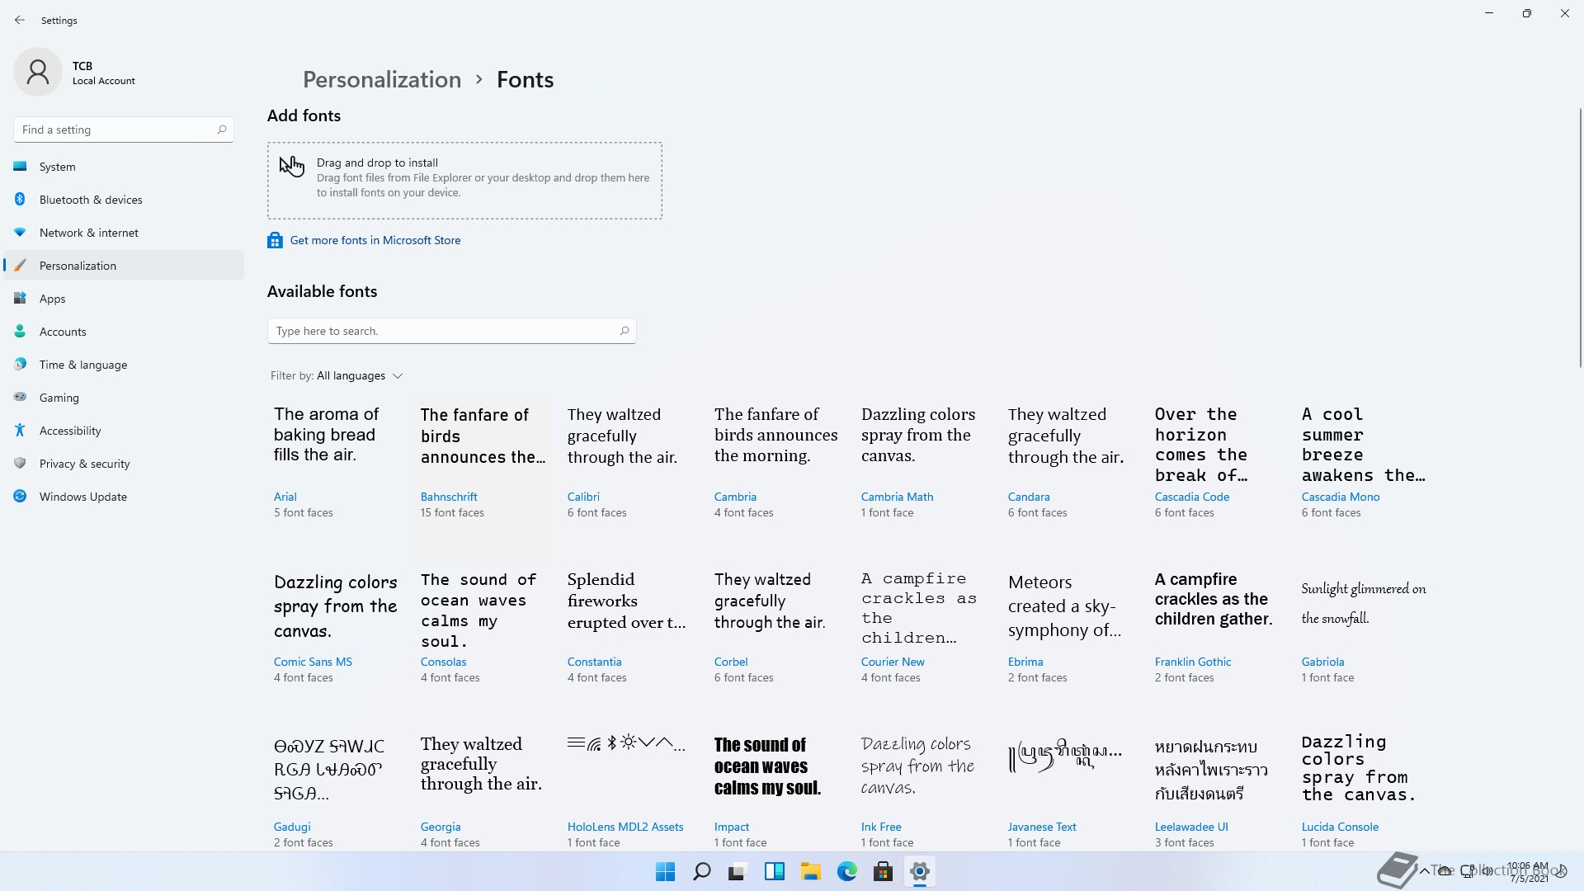
Task: Open Accessibility settings
Action: click(124, 431)
